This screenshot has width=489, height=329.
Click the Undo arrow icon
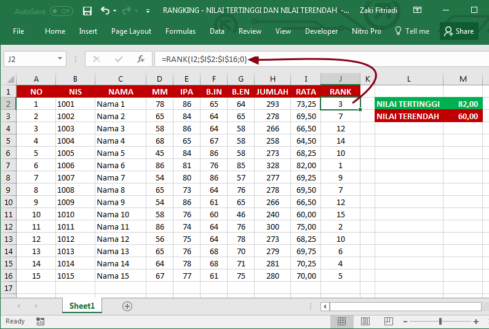point(105,11)
